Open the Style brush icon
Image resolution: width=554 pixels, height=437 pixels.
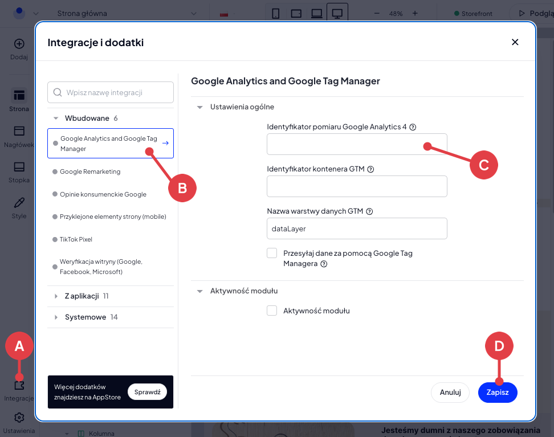click(x=19, y=203)
